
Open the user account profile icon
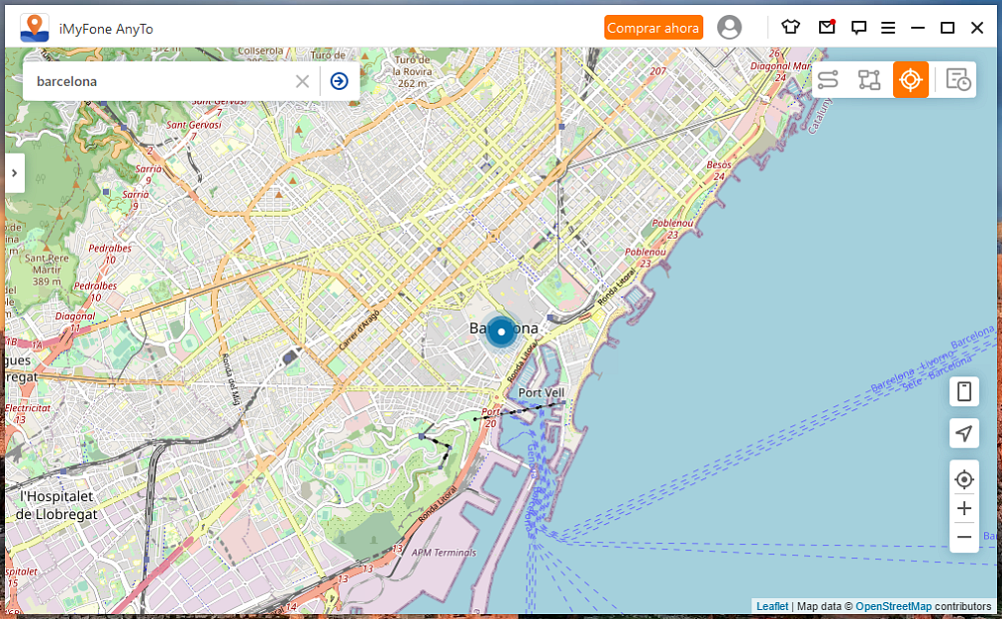click(729, 28)
